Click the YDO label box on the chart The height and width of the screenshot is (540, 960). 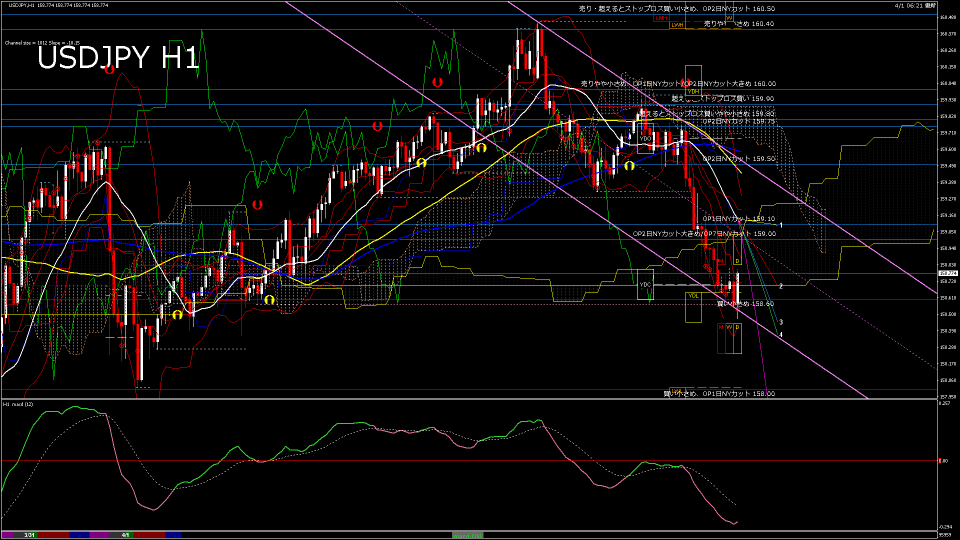click(645, 137)
